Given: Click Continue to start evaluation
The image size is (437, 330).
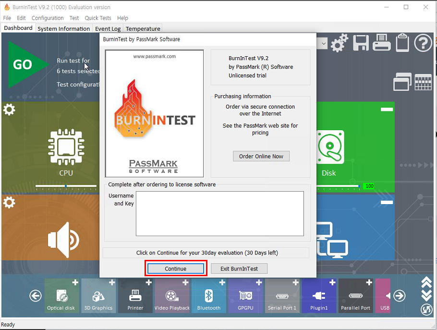Looking at the screenshot, I should (176, 269).
